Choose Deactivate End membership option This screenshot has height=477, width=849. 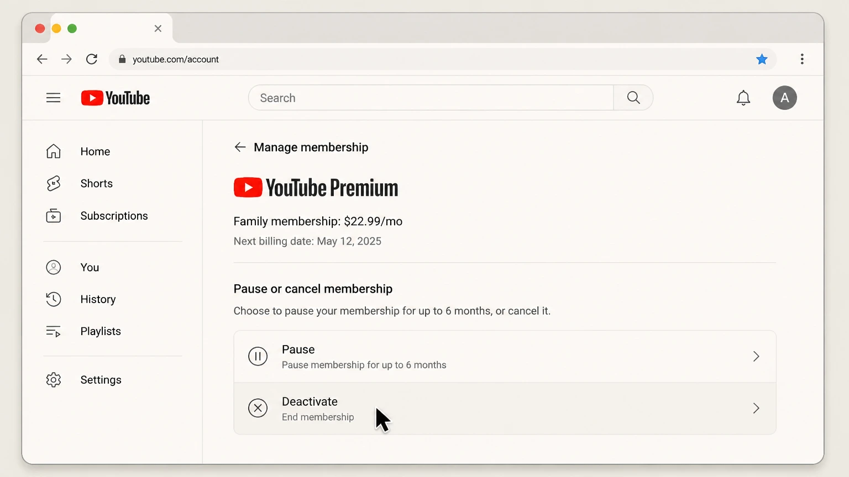pos(505,409)
